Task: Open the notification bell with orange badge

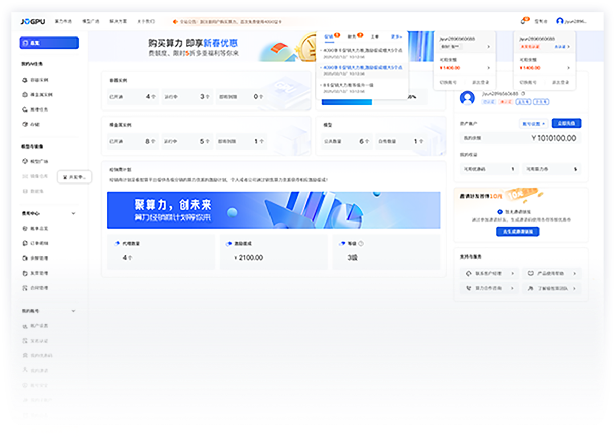Action: 523,21
